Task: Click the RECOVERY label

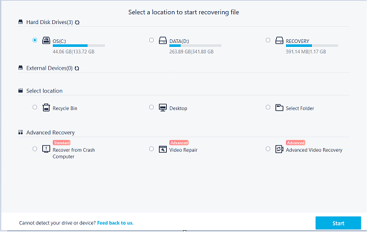Action: (x=298, y=41)
